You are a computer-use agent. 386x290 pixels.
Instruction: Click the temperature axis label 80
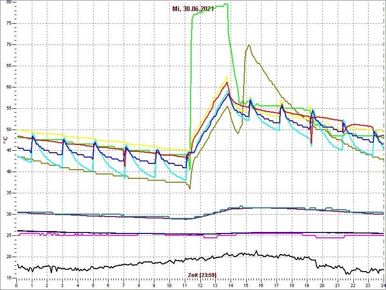click(x=8, y=2)
